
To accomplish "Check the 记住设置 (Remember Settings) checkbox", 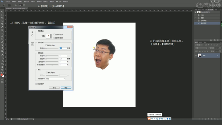I will click(x=36, y=84).
